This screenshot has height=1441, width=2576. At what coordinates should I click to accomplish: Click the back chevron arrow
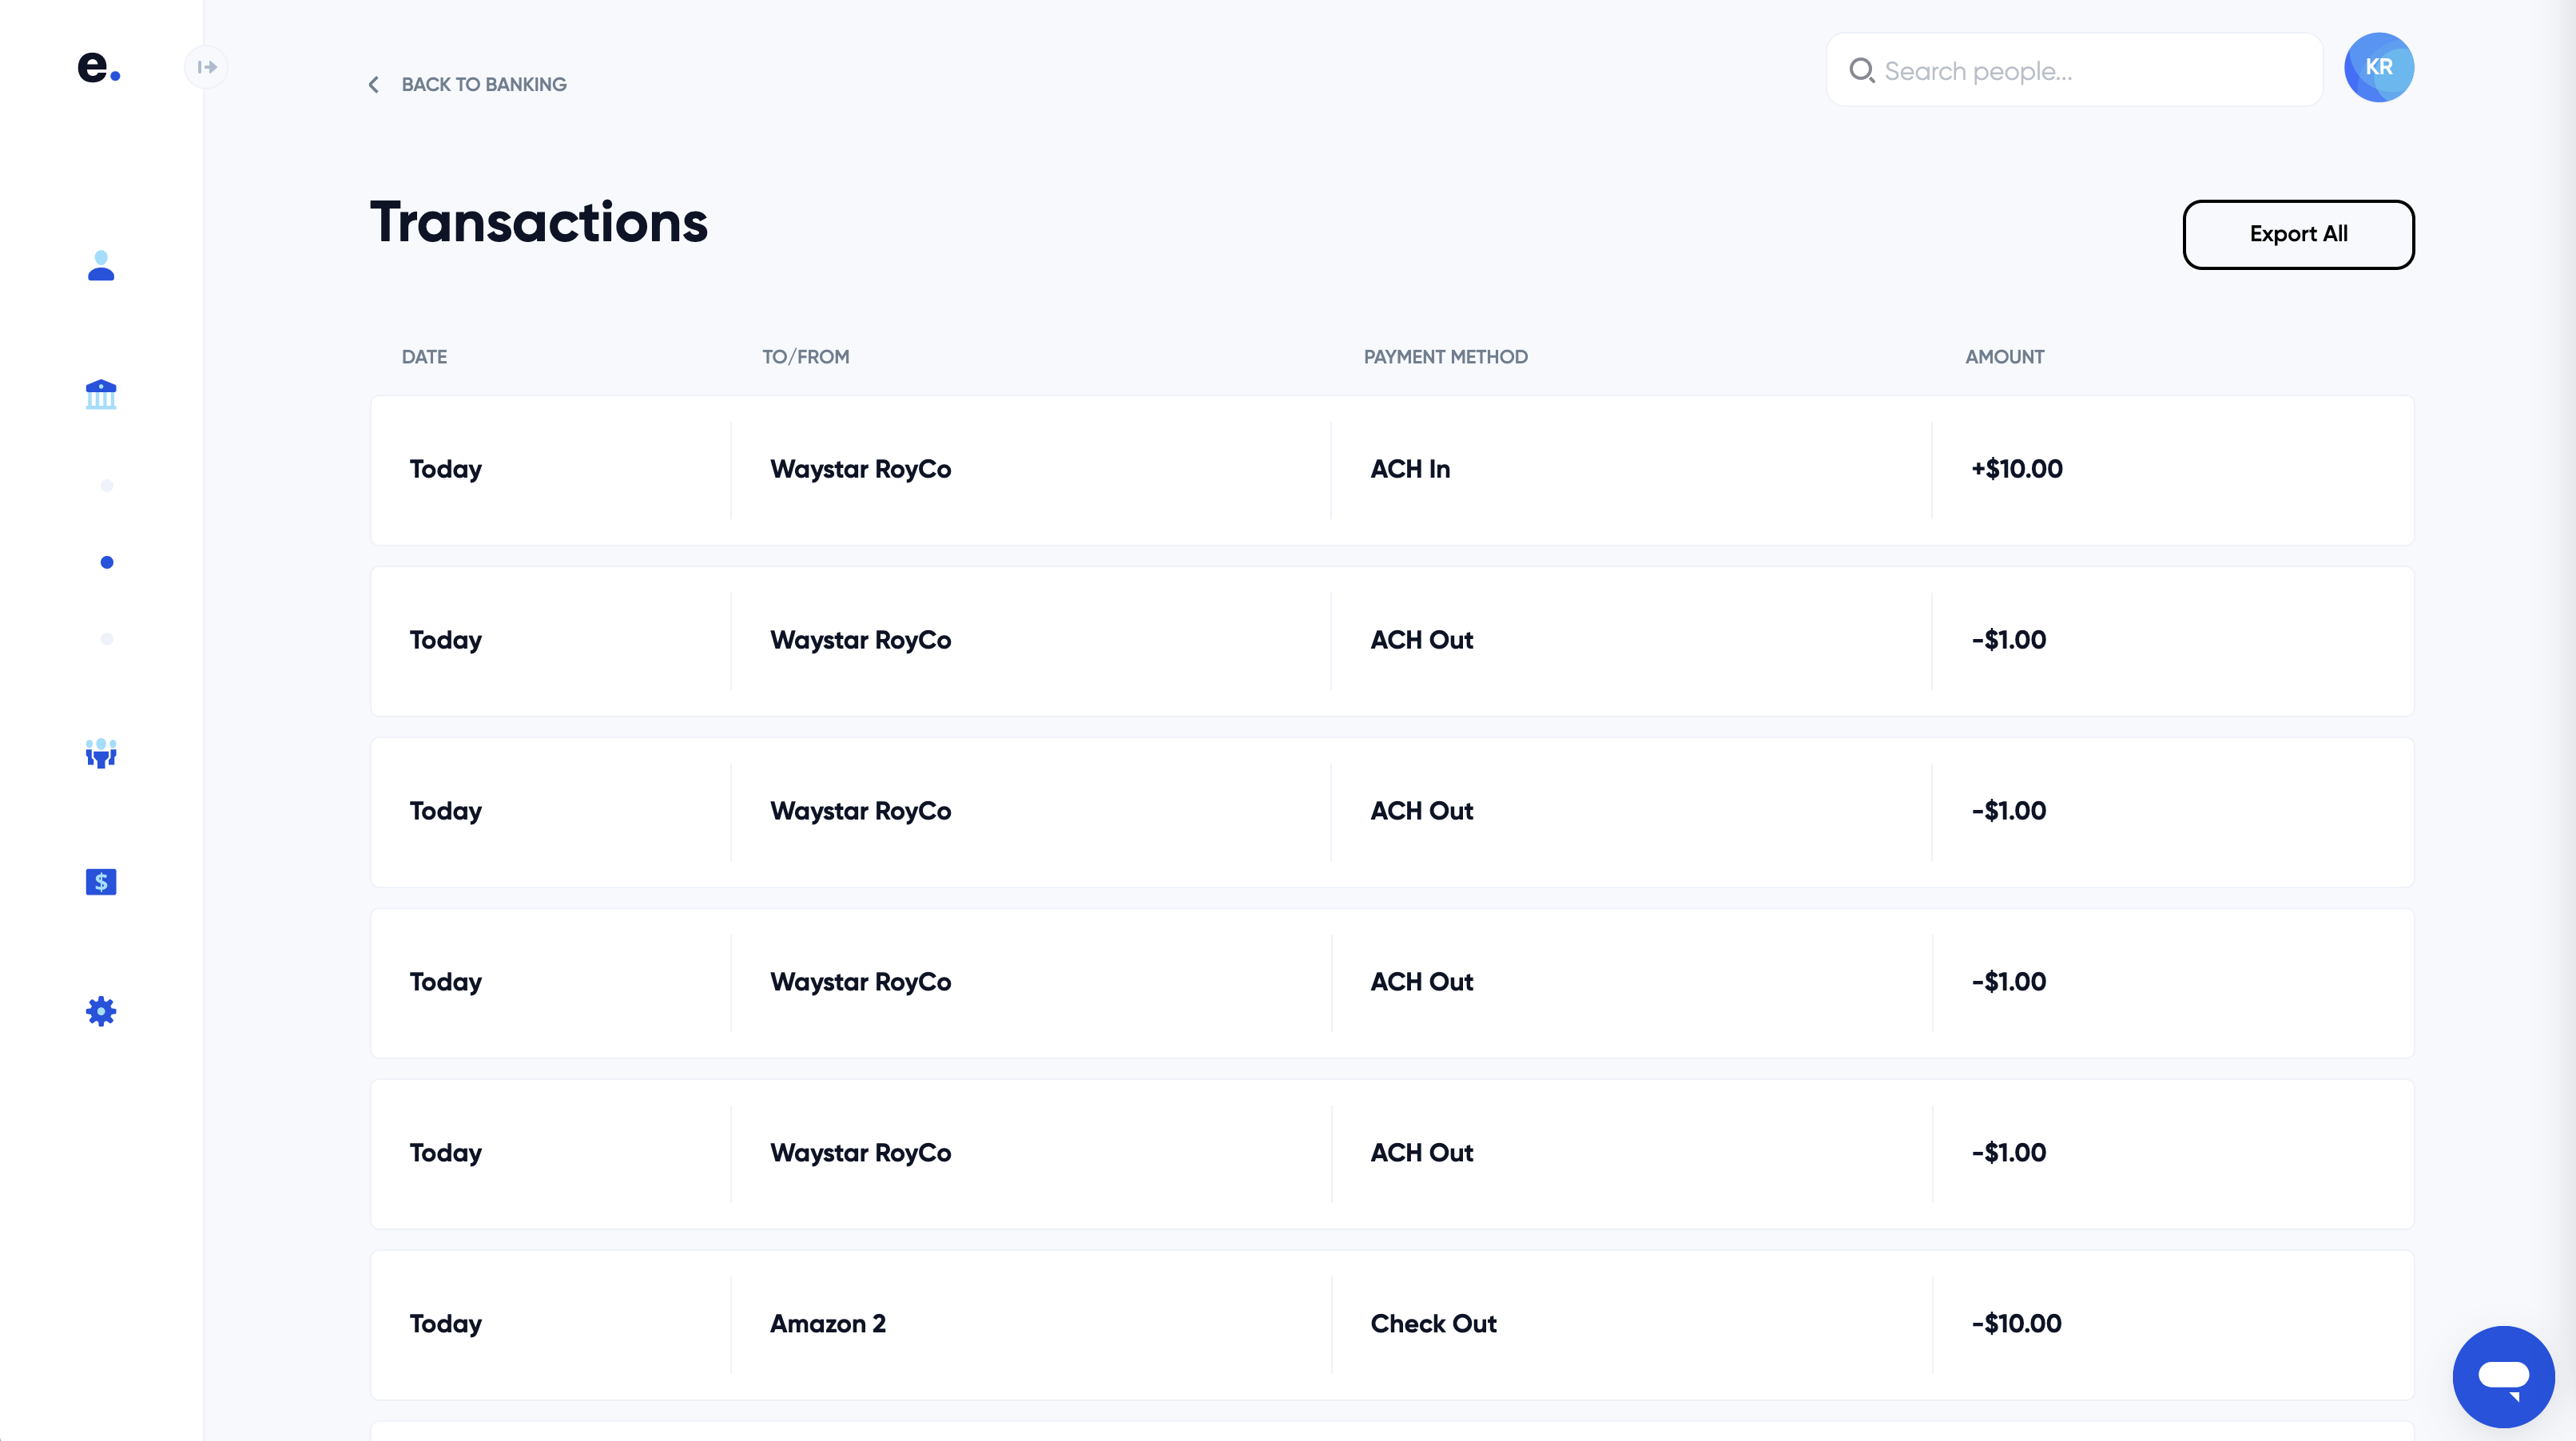374,85
